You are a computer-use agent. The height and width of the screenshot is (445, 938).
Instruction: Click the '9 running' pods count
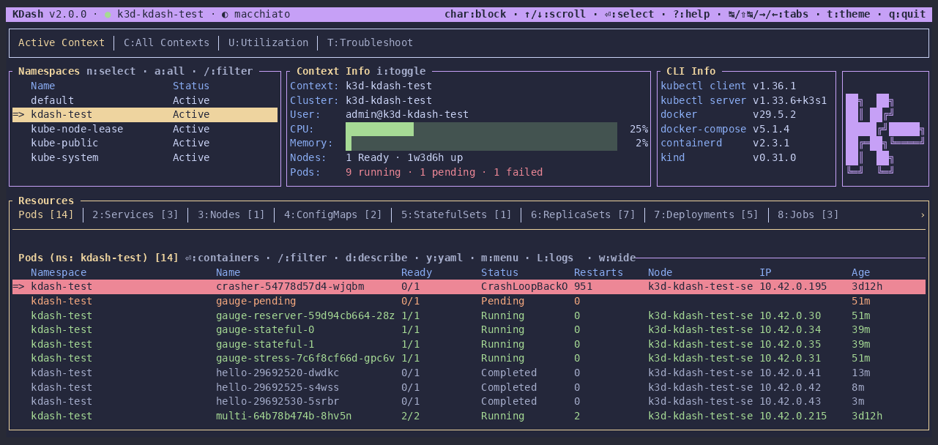pyautogui.click(x=373, y=172)
